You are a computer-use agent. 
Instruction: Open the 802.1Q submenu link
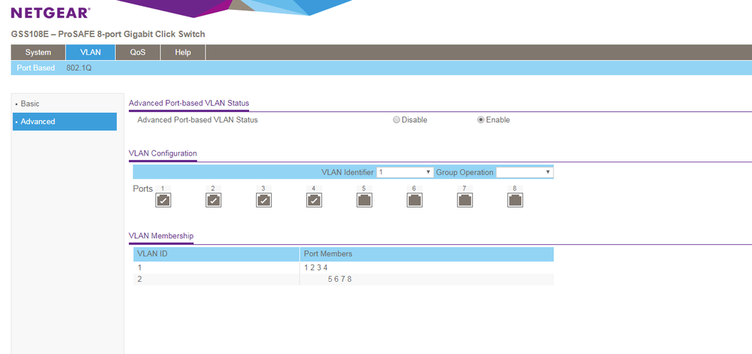tap(79, 68)
